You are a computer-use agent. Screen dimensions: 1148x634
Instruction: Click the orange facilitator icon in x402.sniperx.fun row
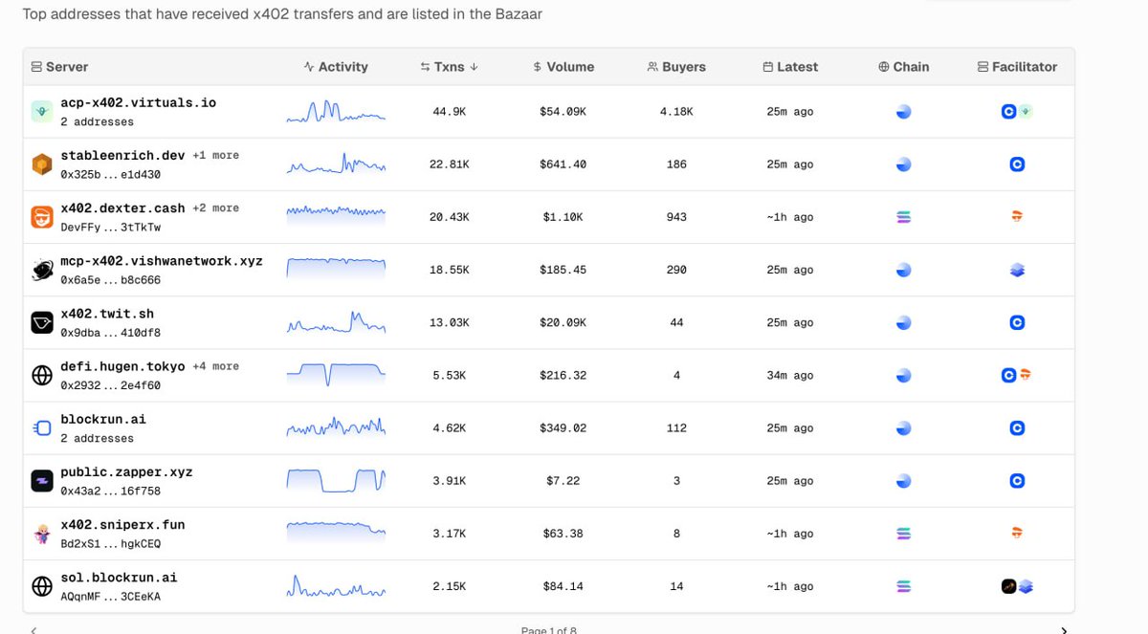click(1017, 534)
